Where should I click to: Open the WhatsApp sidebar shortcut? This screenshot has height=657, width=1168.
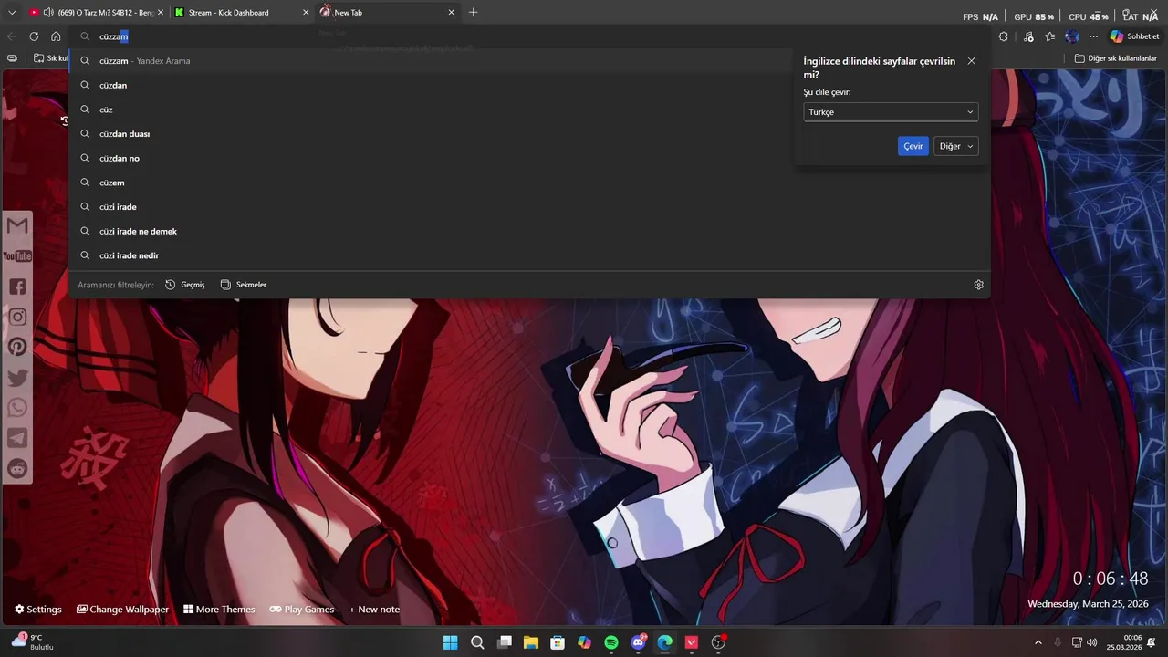[17, 408]
